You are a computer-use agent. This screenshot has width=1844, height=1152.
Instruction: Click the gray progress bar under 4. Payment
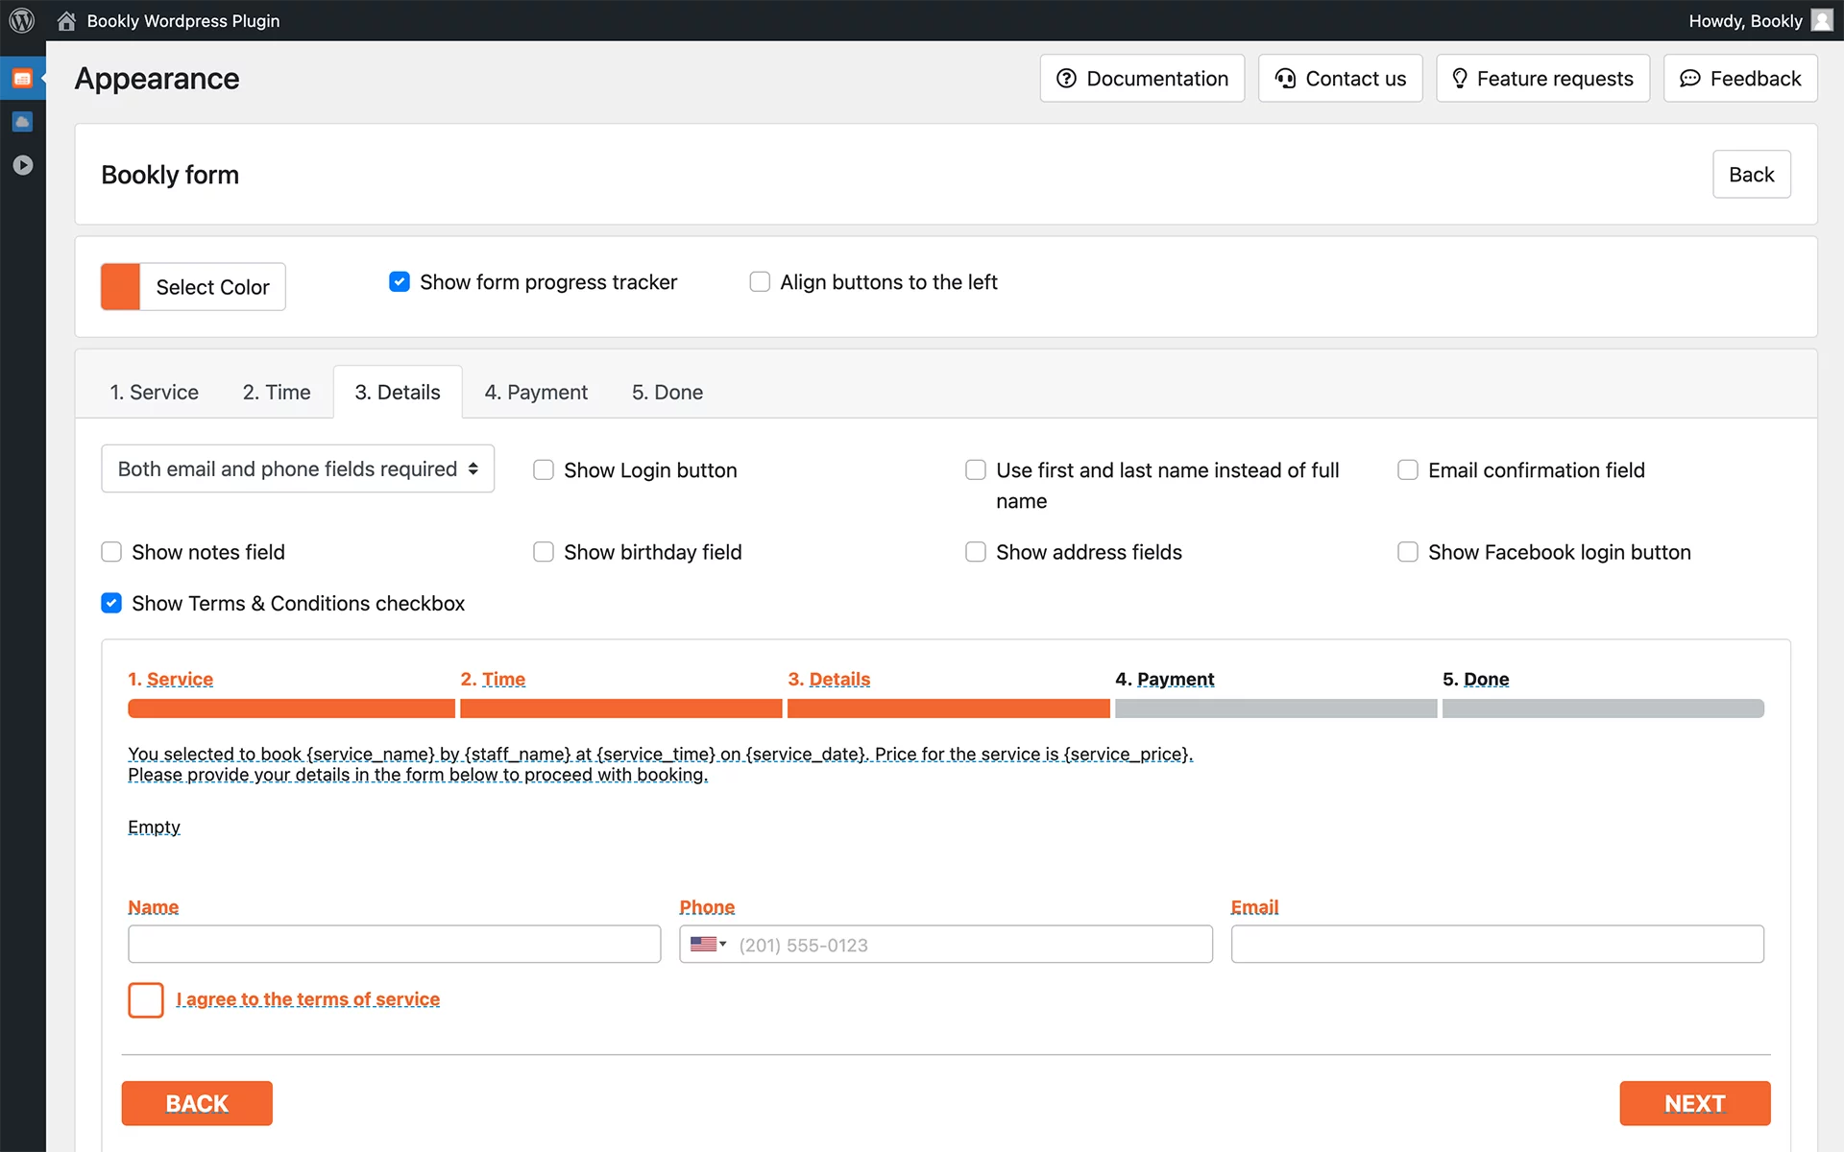[1275, 708]
